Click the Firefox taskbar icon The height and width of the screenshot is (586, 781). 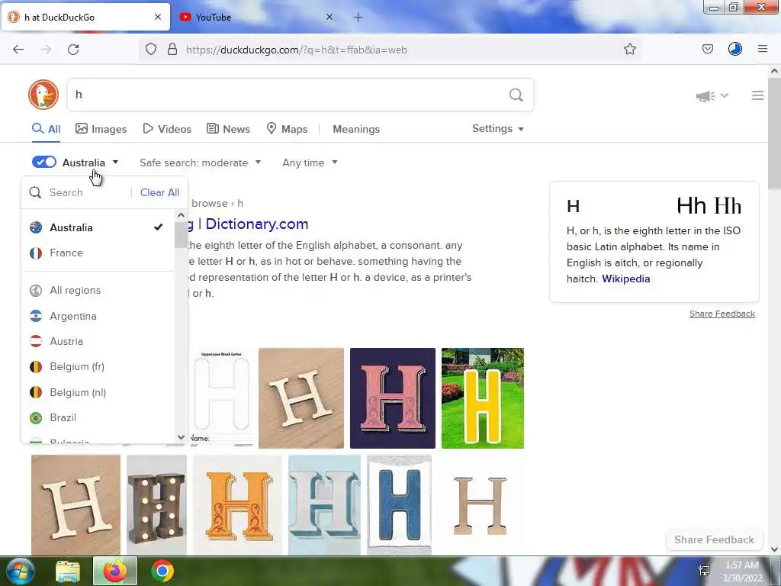point(114,571)
